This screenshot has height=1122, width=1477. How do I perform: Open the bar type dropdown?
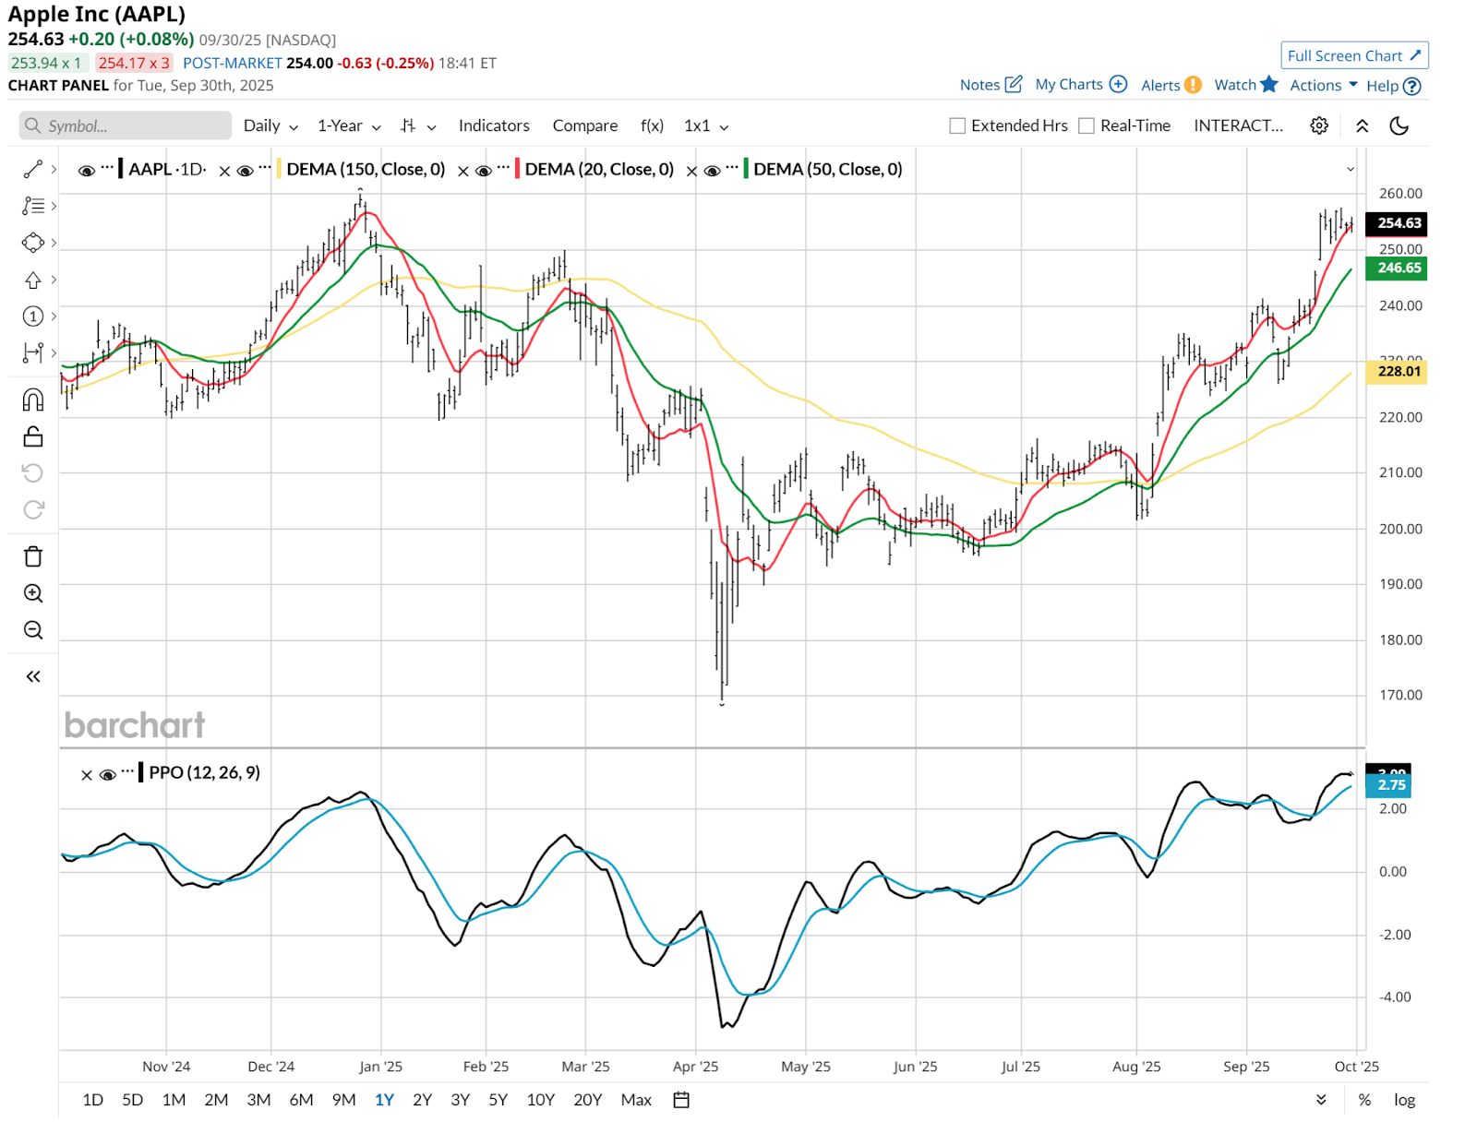coord(418,125)
